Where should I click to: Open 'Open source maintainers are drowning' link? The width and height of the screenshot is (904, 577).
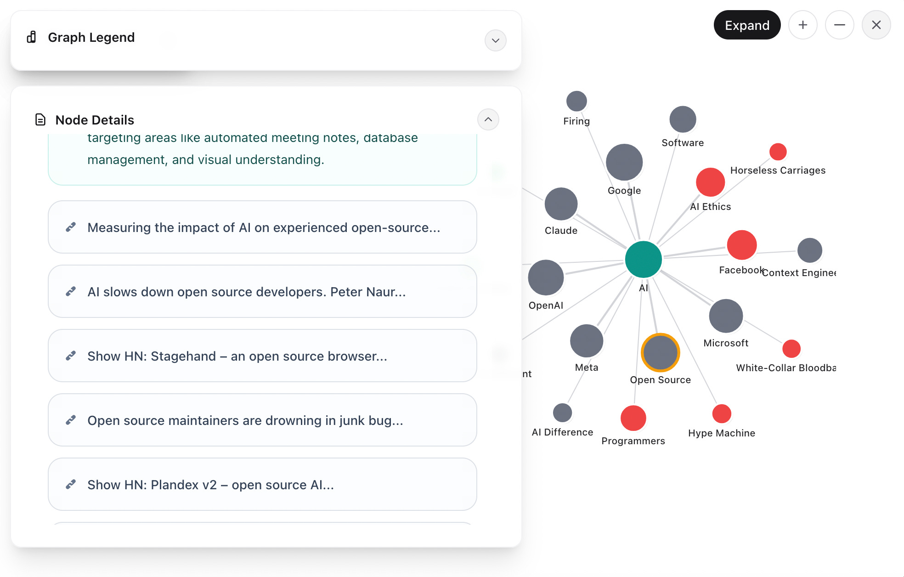pyautogui.click(x=245, y=420)
